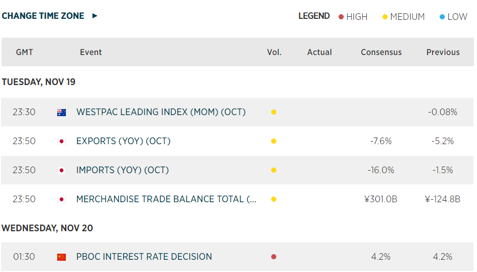Click the Australian flag icon for Westpac row
The image size is (477, 272).
coord(61,112)
